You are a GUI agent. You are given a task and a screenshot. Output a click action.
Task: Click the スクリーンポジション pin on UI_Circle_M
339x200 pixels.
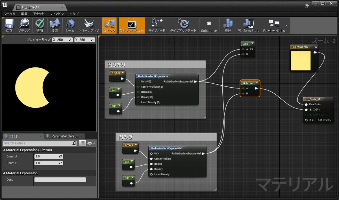(x=307, y=120)
